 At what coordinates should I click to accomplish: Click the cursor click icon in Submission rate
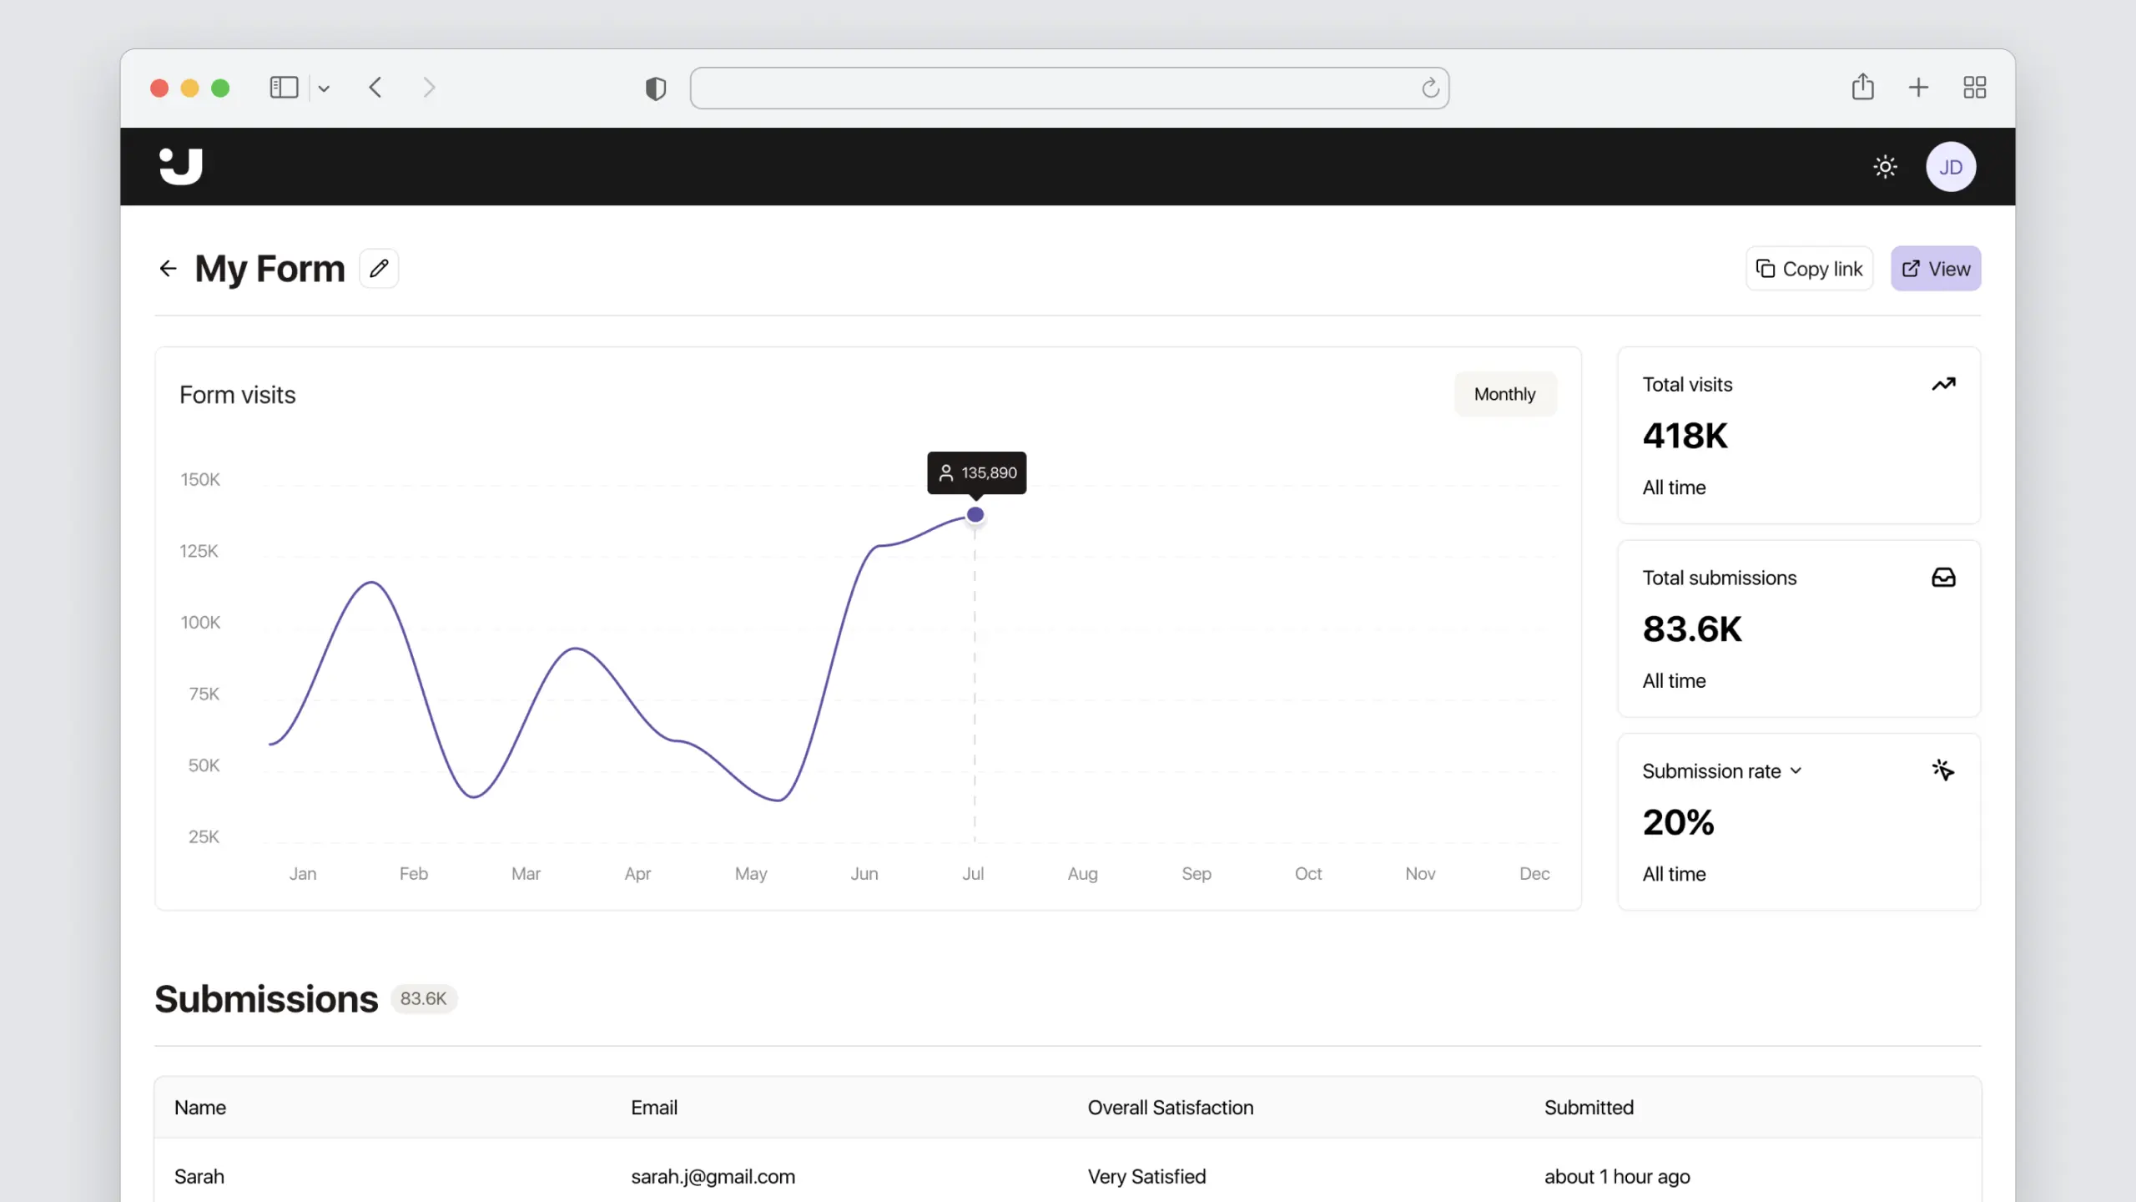[x=1943, y=770]
